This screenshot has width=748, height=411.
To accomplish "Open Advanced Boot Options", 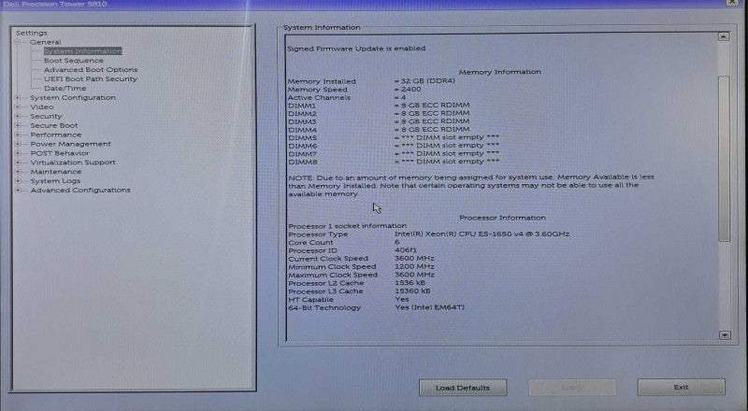I will tap(91, 70).
